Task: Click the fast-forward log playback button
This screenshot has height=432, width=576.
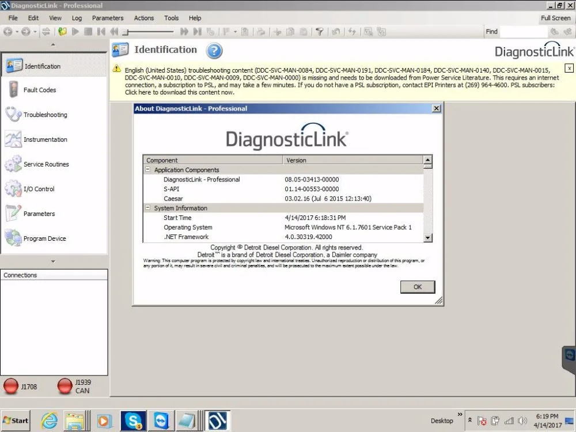Action: point(184,32)
